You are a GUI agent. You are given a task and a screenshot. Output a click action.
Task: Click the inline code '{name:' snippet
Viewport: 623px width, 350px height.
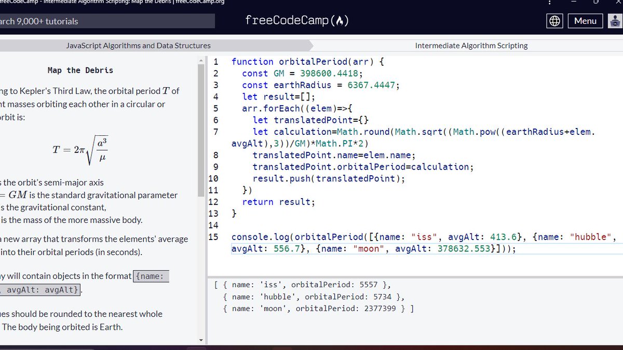click(152, 276)
